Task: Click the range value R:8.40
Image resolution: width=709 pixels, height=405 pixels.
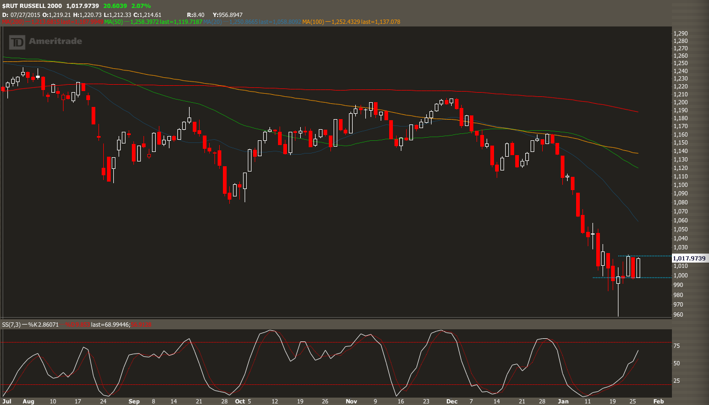Action: [x=196, y=14]
